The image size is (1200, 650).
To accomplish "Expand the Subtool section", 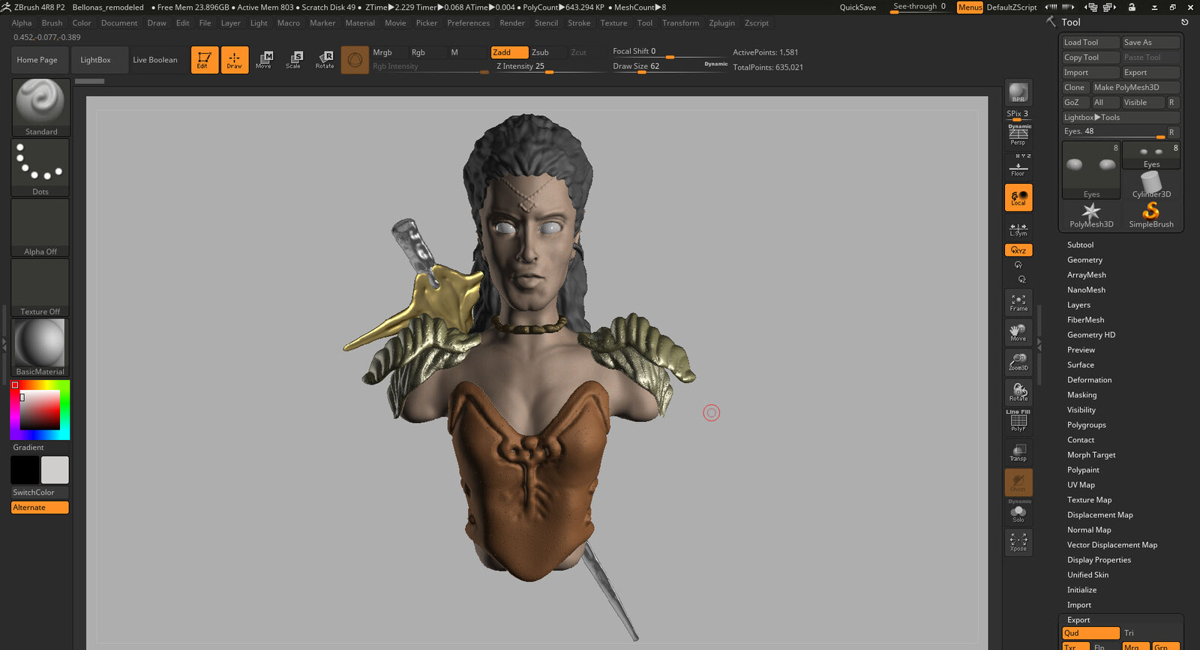I will [x=1080, y=245].
